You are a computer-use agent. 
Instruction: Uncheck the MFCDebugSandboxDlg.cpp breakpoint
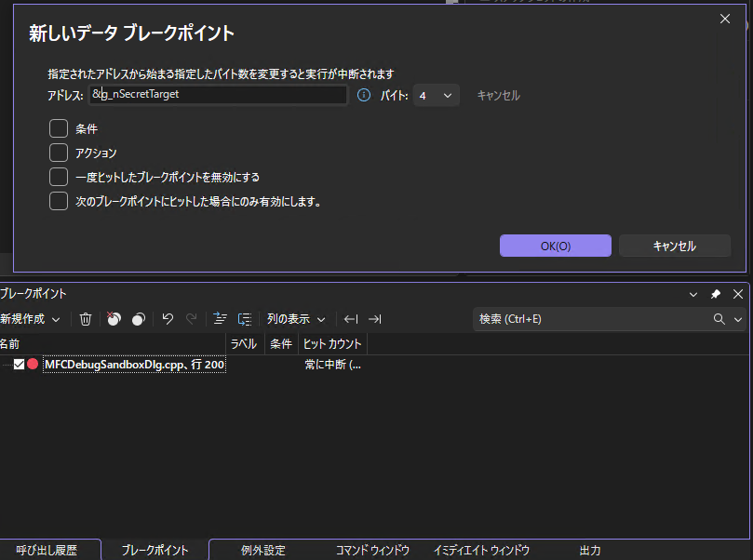(x=20, y=365)
